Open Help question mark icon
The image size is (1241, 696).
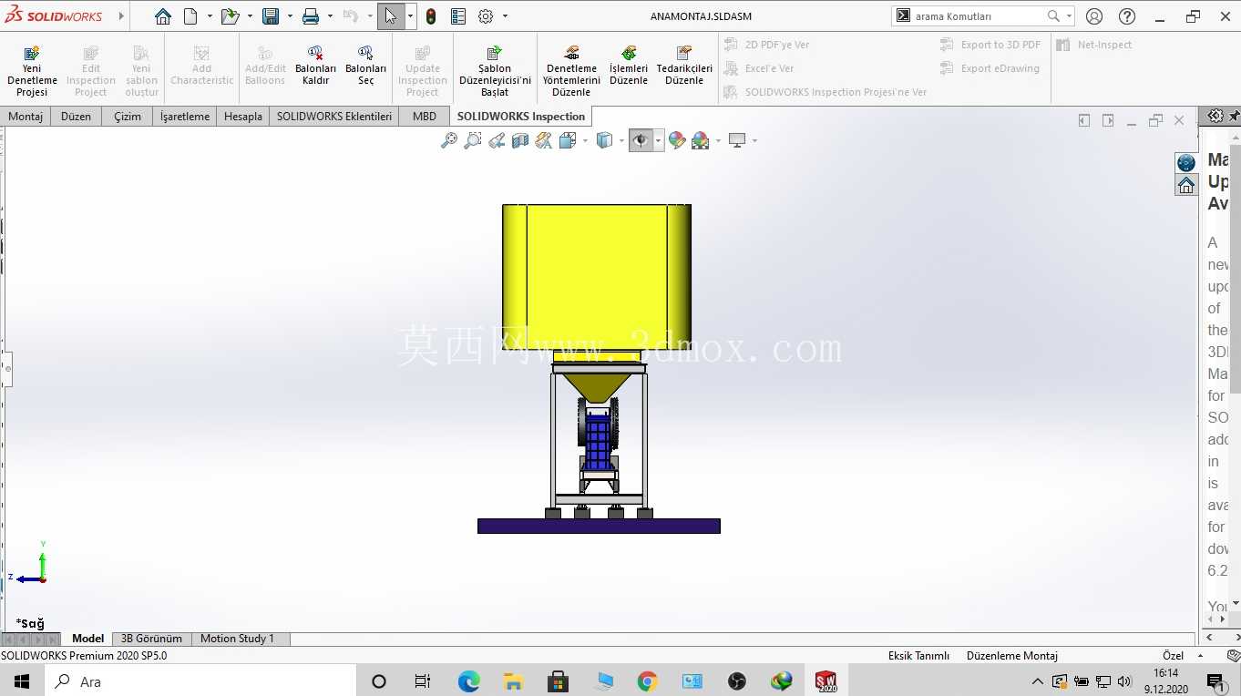point(1127,16)
